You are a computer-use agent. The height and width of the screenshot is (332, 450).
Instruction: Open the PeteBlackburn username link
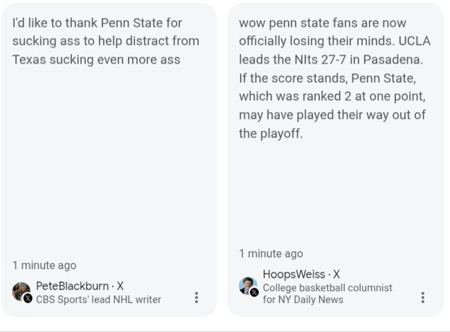point(72,286)
